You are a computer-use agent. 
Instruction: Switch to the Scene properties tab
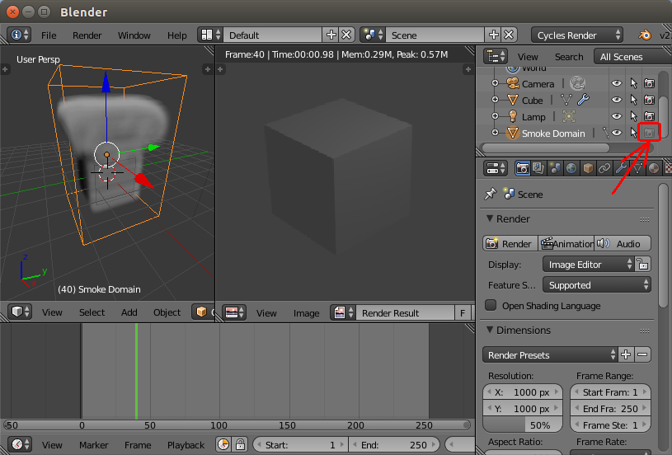click(555, 168)
